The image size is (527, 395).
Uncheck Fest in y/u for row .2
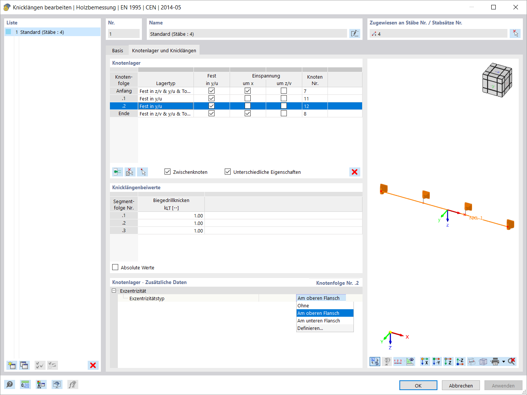pos(212,106)
